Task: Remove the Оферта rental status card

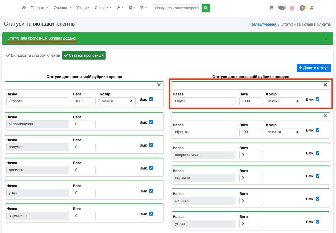Action: tap(159, 85)
